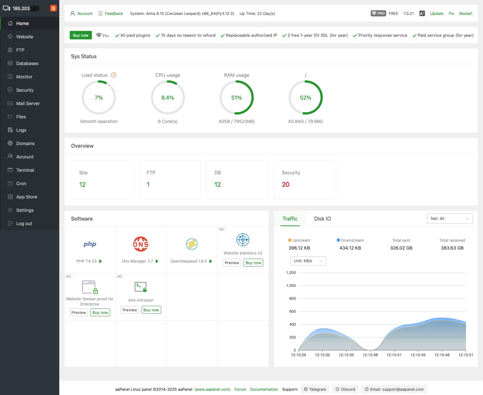Click the play arrow beside PHP 7.4.33
Viewport: 483px width, 395px height.
[x=101, y=261]
